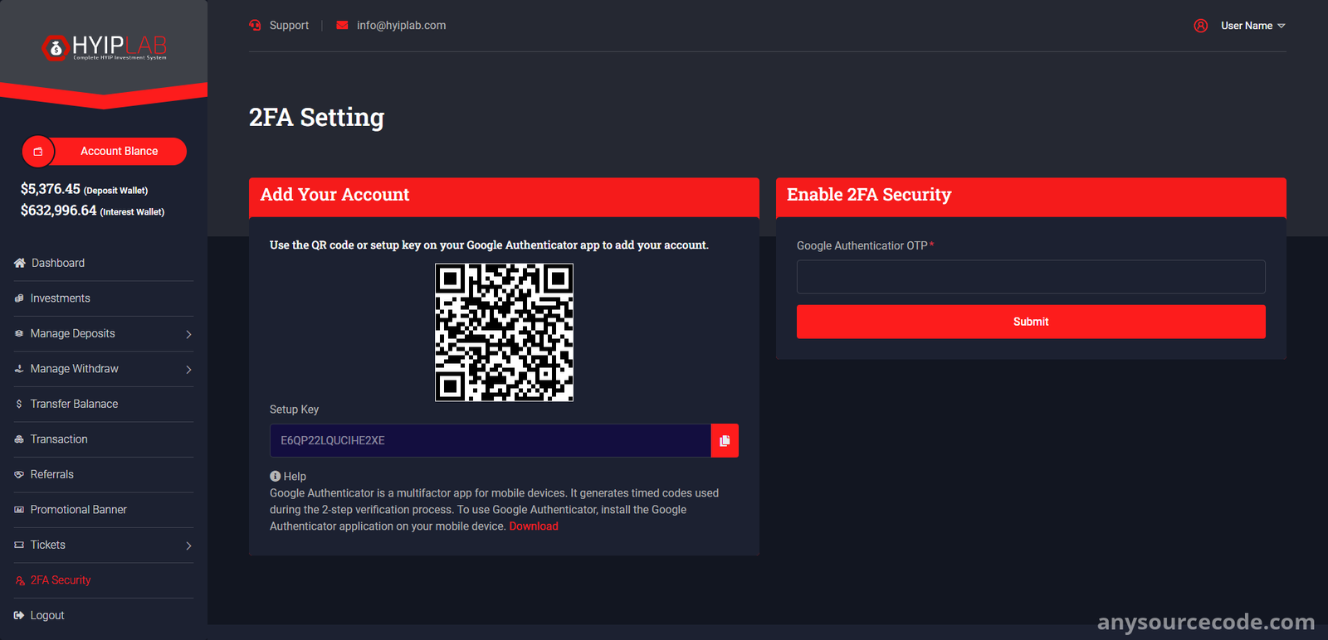Viewport: 1328px width, 640px height.
Task: Click the Setup Key label
Action: [294, 410]
